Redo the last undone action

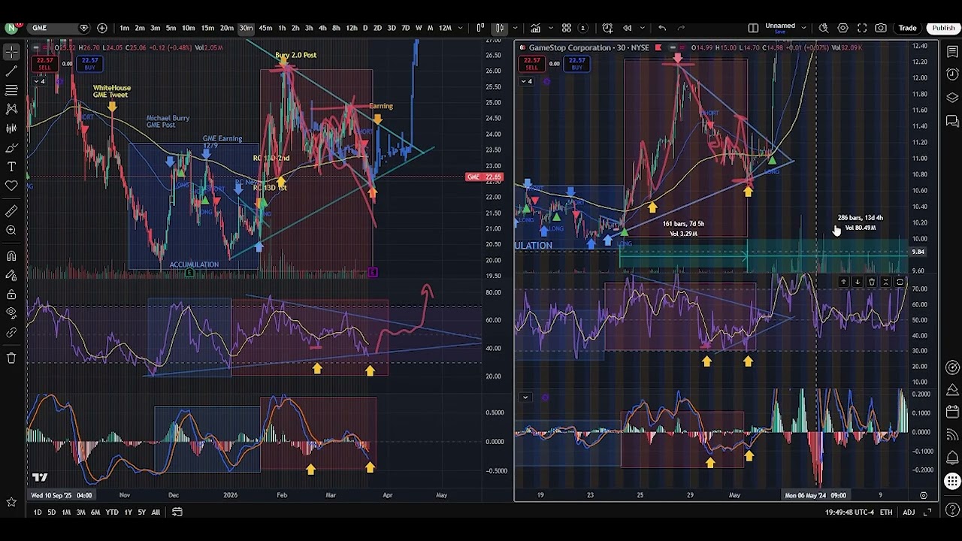(682, 28)
